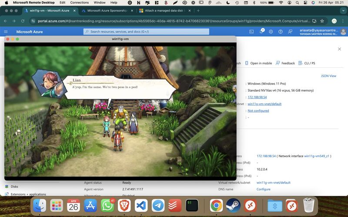Open Azure notifications bell
Viewport: 348px width, 217px height.
pyautogui.click(x=261, y=31)
